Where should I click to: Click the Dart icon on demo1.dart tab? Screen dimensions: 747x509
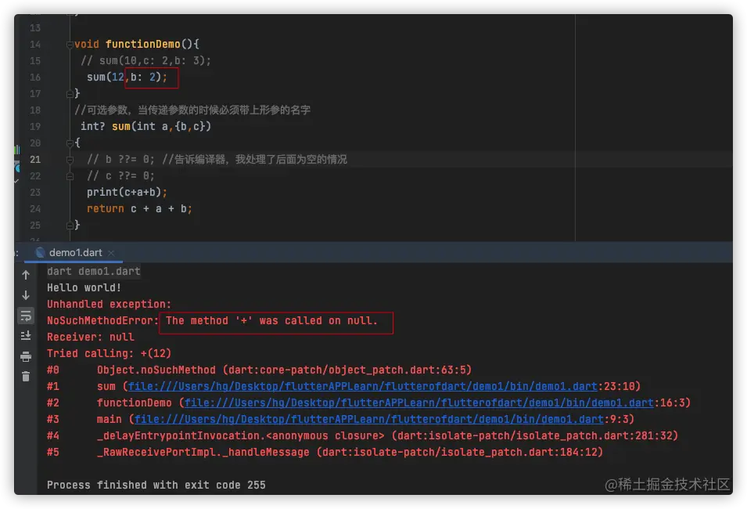pos(41,252)
